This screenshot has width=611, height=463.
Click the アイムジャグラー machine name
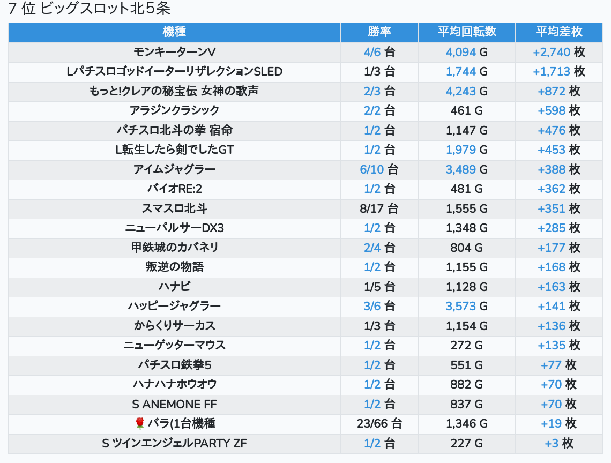[174, 169]
